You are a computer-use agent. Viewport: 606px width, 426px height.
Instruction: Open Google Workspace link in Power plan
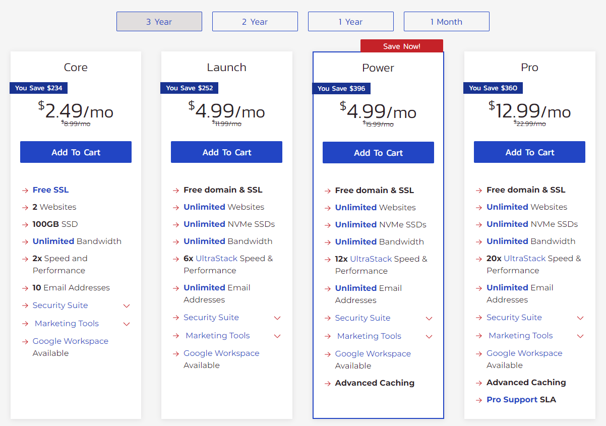[x=373, y=353]
